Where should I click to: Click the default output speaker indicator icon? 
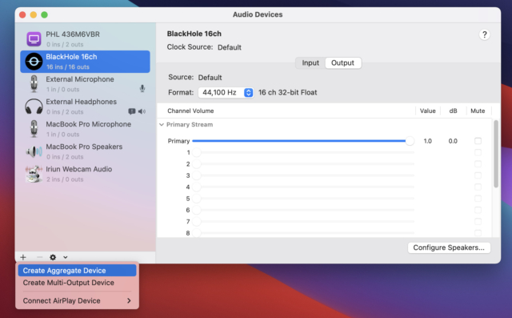tap(142, 111)
